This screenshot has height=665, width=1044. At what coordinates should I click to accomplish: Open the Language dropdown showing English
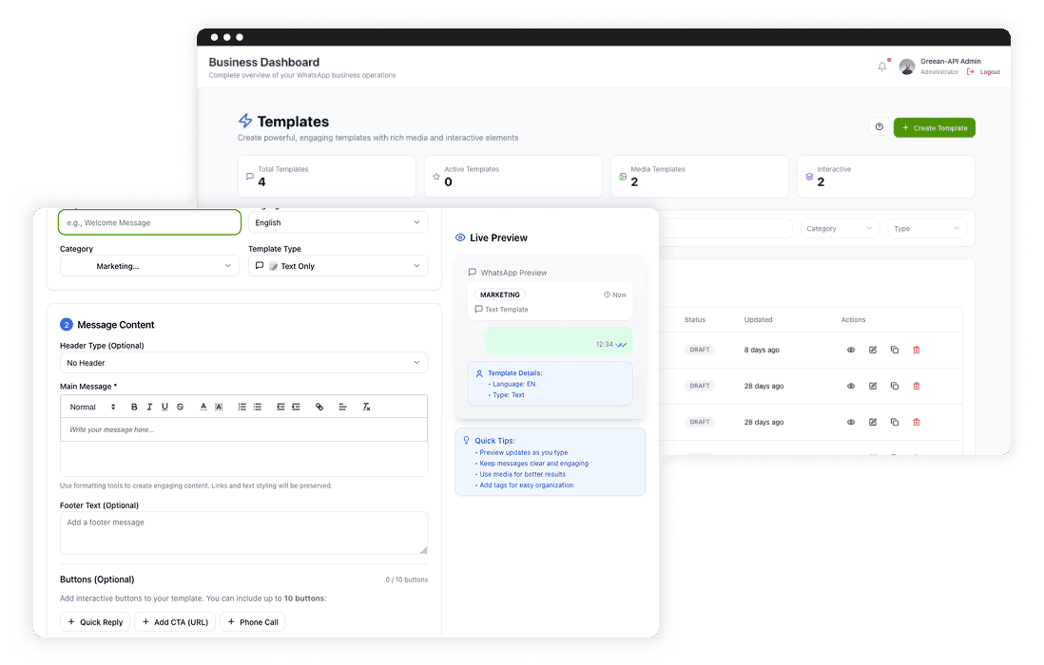[338, 221]
